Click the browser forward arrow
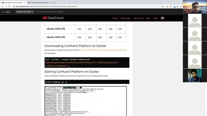This screenshot has height=116, width=207. pos(6,6)
